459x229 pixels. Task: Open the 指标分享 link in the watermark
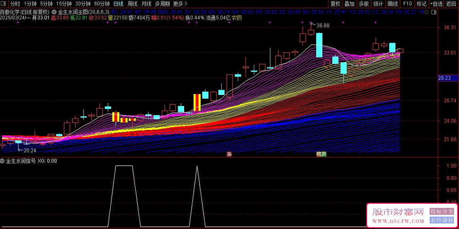(x=442, y=212)
